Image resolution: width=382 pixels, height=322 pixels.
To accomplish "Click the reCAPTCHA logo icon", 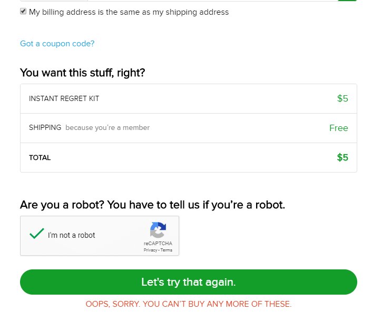I will (158, 230).
